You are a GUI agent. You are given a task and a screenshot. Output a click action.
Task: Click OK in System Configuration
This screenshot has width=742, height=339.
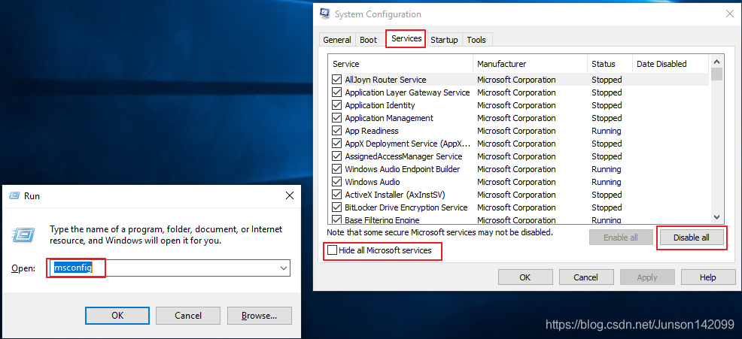click(x=525, y=277)
